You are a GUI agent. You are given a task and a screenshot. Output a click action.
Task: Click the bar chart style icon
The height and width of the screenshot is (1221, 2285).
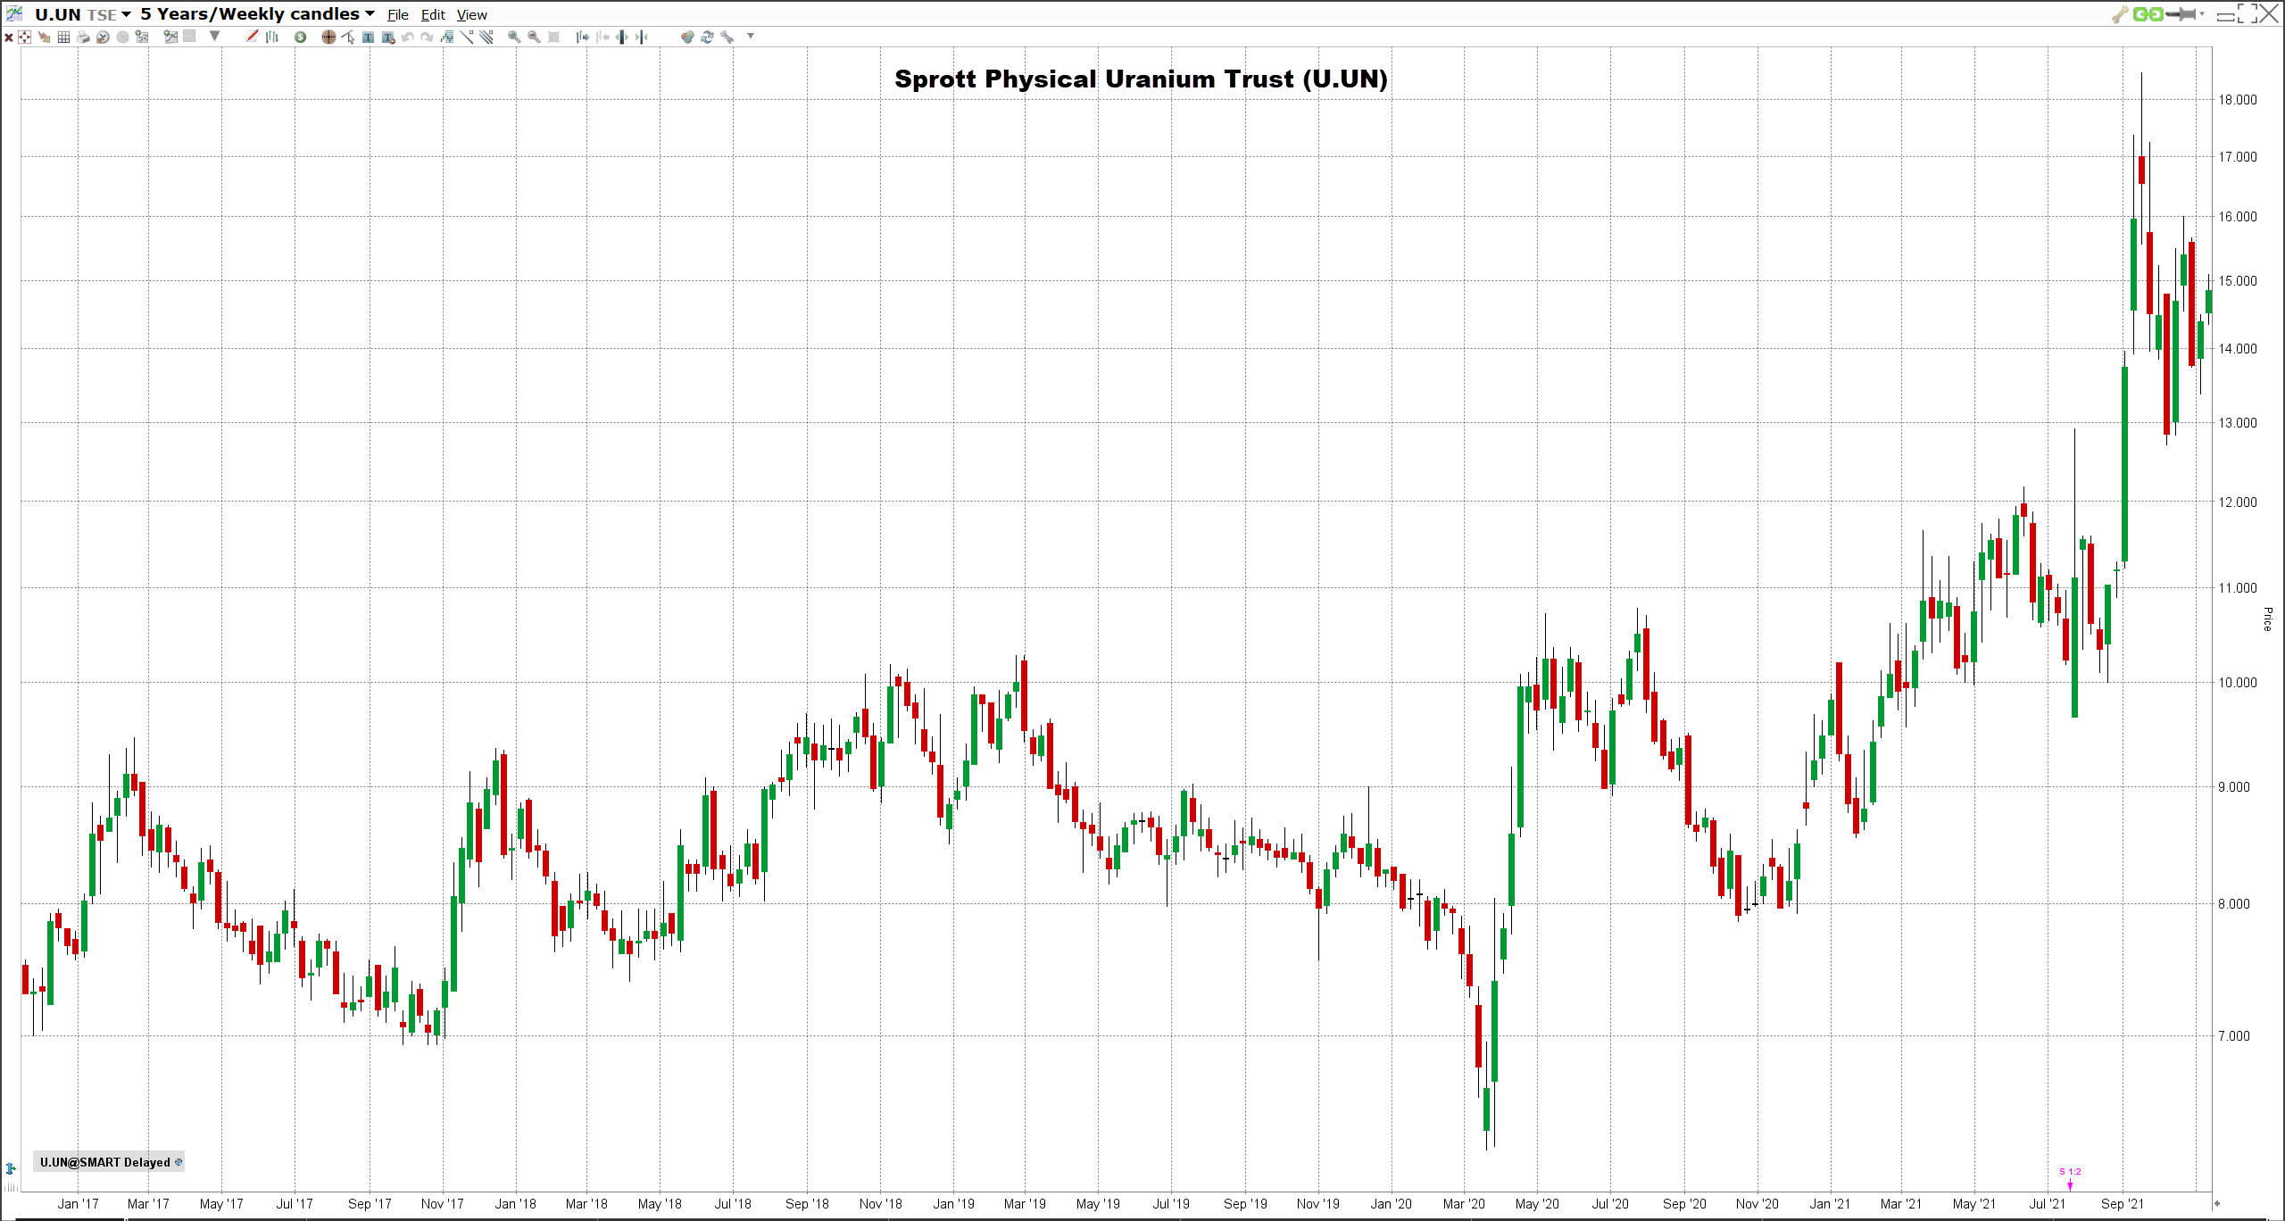(272, 37)
